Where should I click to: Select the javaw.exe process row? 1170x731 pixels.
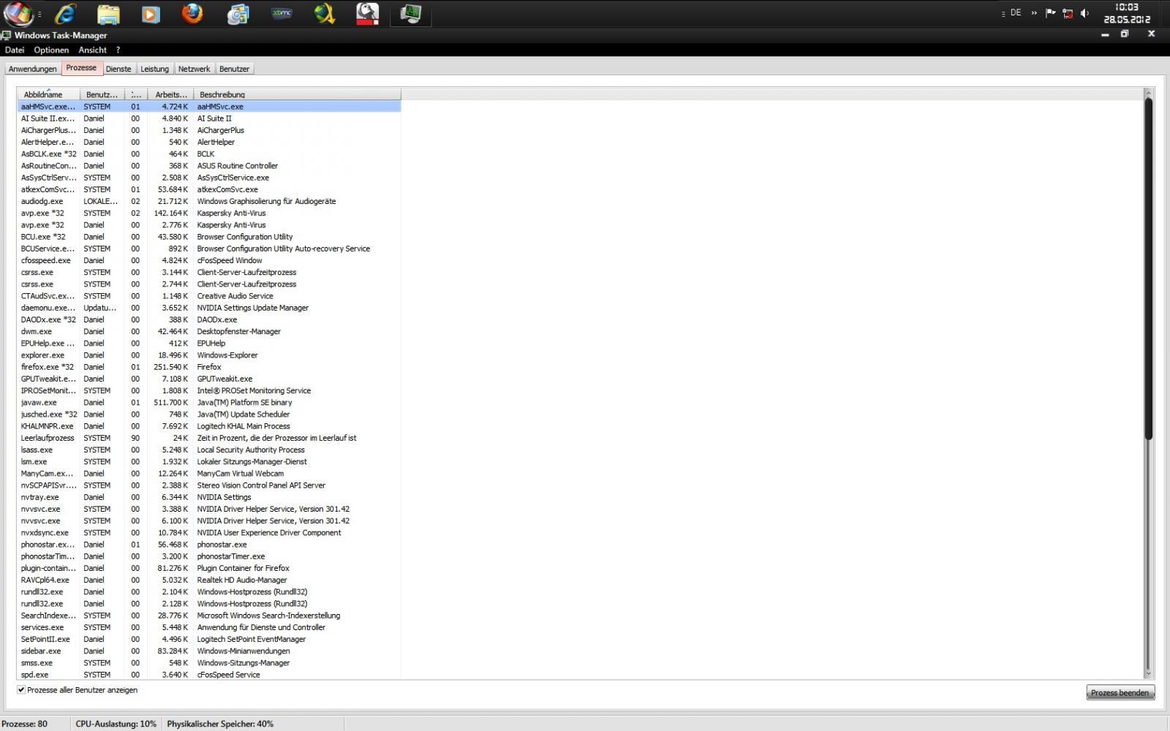click(x=209, y=403)
